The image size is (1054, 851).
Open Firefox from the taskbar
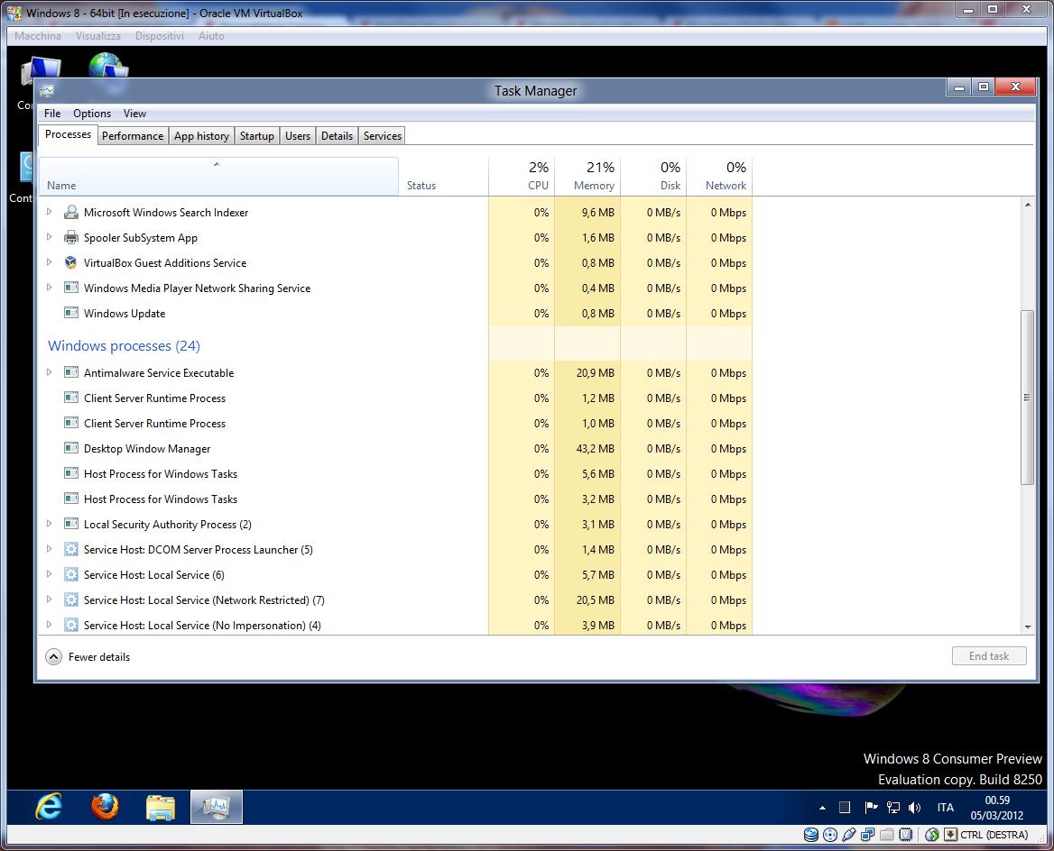tap(105, 807)
